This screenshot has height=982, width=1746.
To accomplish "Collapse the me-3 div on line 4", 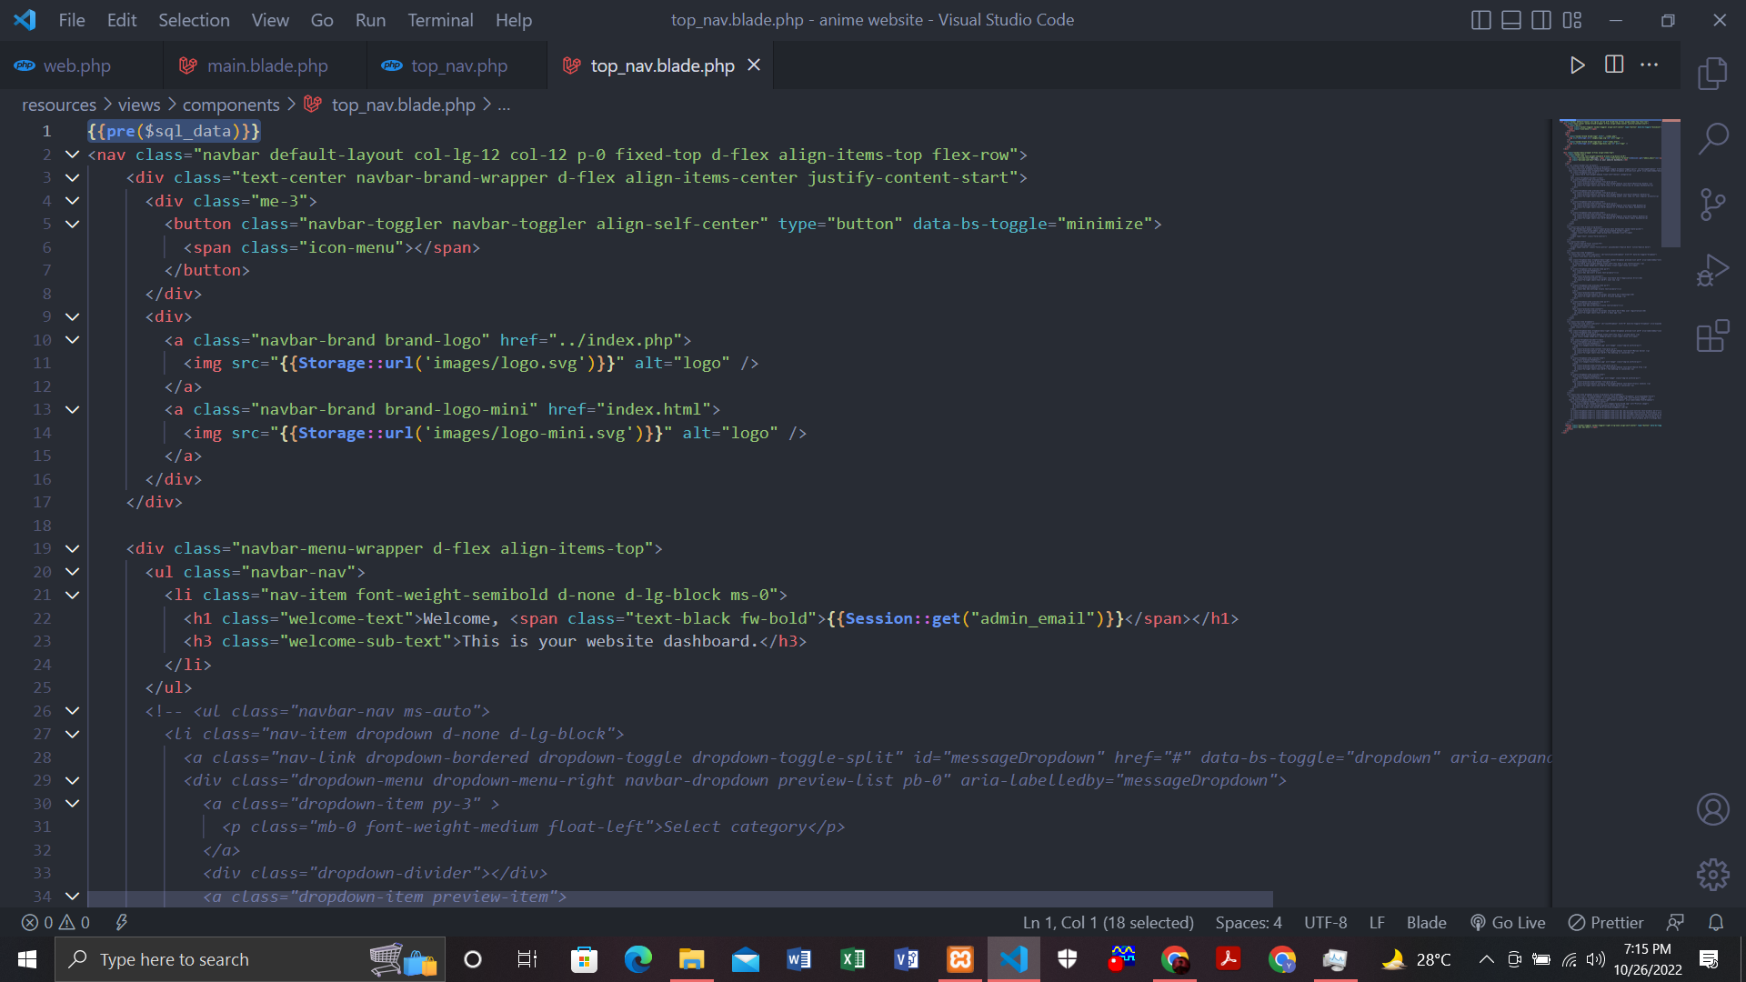I will 72,201.
